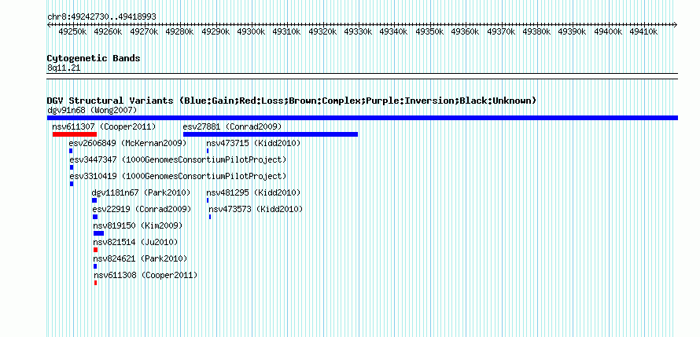This screenshot has width=700, height=337.
Task: Click the 49320k ruler tick label
Action: tap(322, 32)
